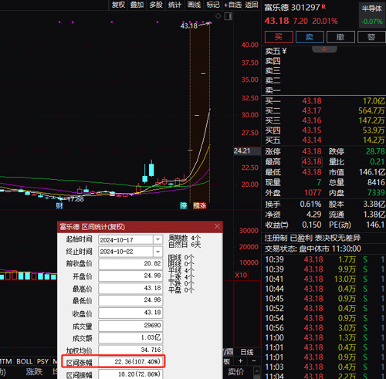Image resolution: width=386 pixels, height=379 pixels.
Task: Close the 区间统计 dialog
Action: [x=217, y=226]
